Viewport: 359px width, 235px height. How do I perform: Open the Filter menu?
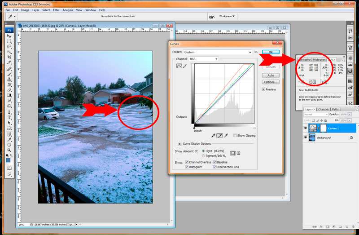click(56, 10)
